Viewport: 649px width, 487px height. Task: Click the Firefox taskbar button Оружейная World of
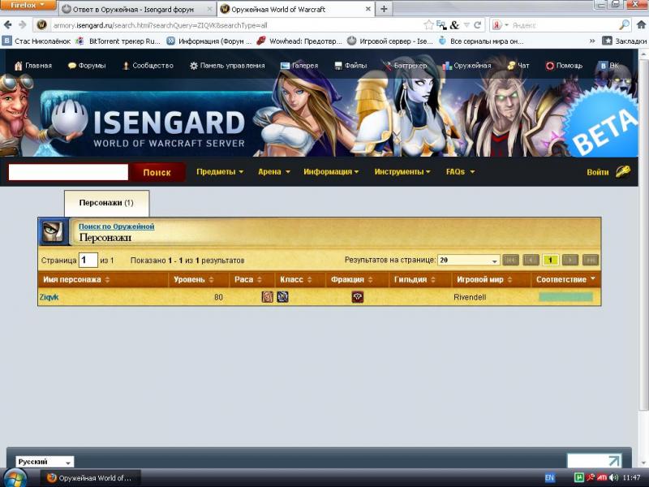tap(91, 478)
